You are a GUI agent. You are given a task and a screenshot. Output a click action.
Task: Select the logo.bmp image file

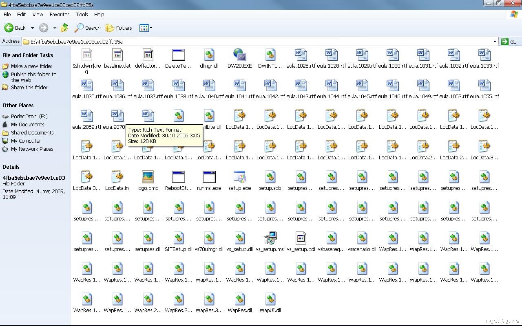point(148,178)
